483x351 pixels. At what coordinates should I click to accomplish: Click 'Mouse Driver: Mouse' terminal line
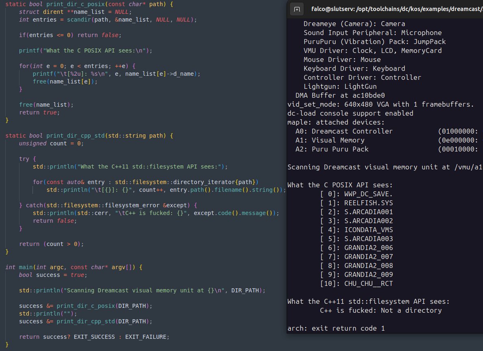(342, 59)
